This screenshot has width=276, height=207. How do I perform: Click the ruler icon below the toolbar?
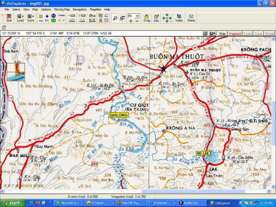[x=4, y=27]
